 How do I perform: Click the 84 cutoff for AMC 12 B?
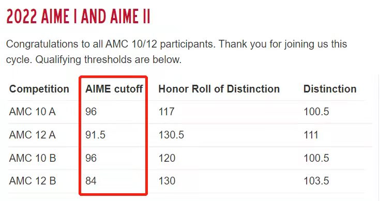pos(91,181)
